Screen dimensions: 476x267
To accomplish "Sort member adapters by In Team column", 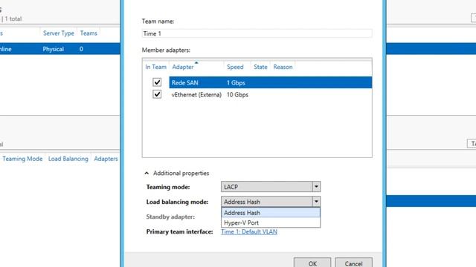I will pyautogui.click(x=155, y=67).
